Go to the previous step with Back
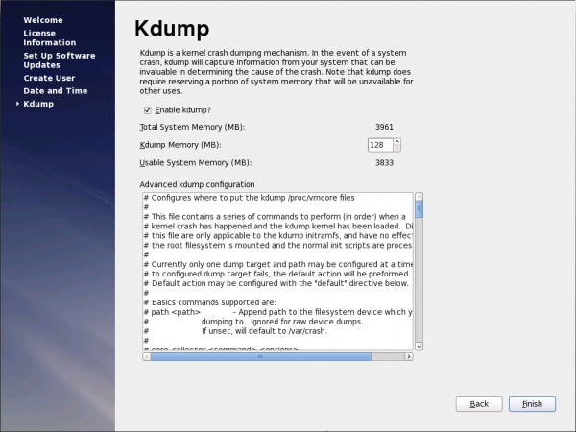Image resolution: width=576 pixels, height=432 pixels. click(479, 403)
